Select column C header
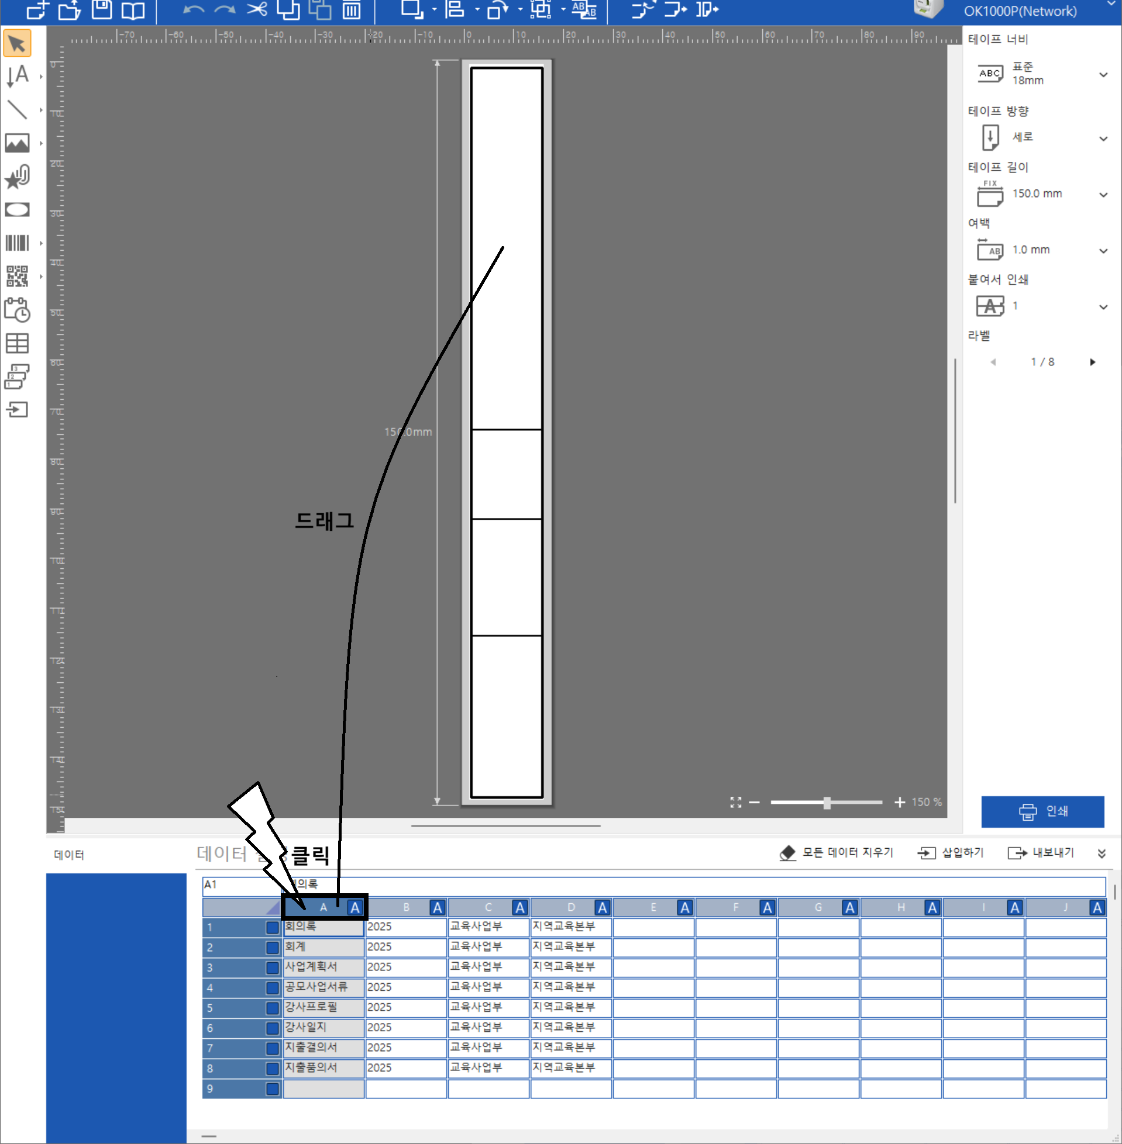 (488, 907)
